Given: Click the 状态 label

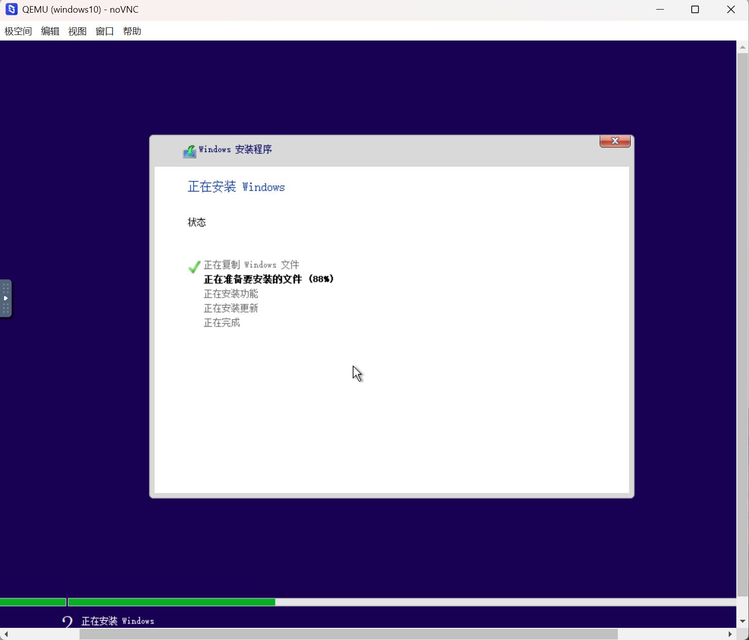Looking at the screenshot, I should point(197,222).
